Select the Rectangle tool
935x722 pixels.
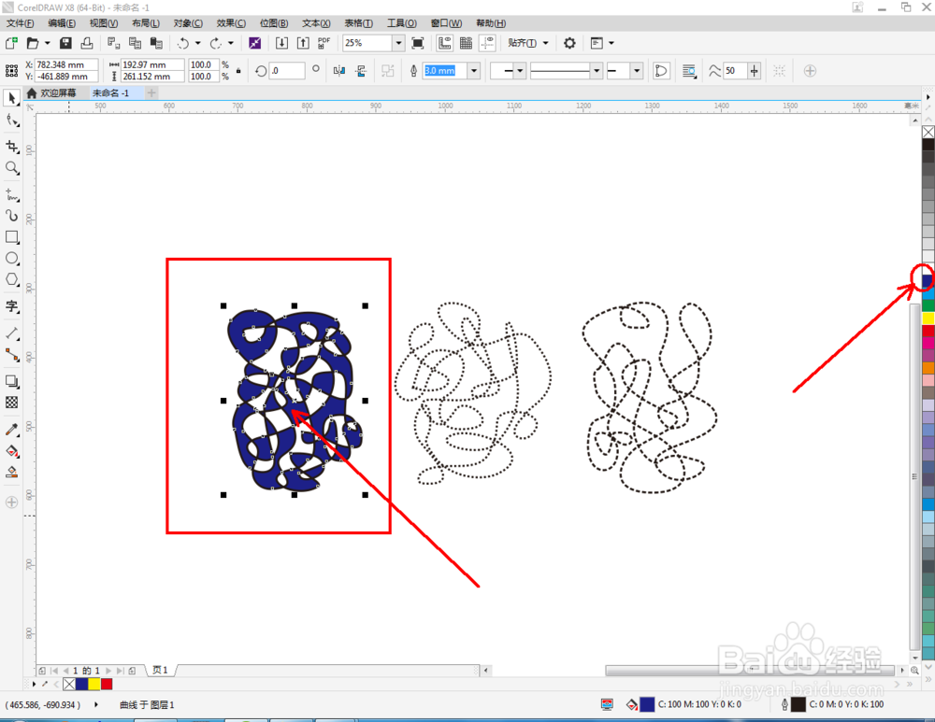[11, 237]
